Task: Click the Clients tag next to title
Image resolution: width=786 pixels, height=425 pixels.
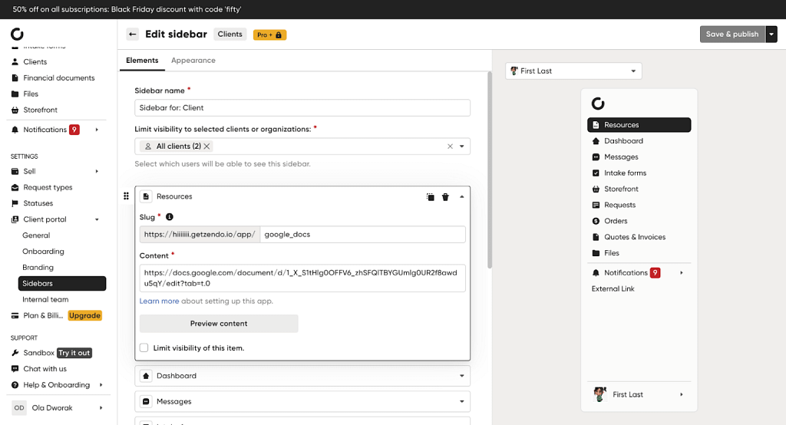Action: tap(230, 34)
